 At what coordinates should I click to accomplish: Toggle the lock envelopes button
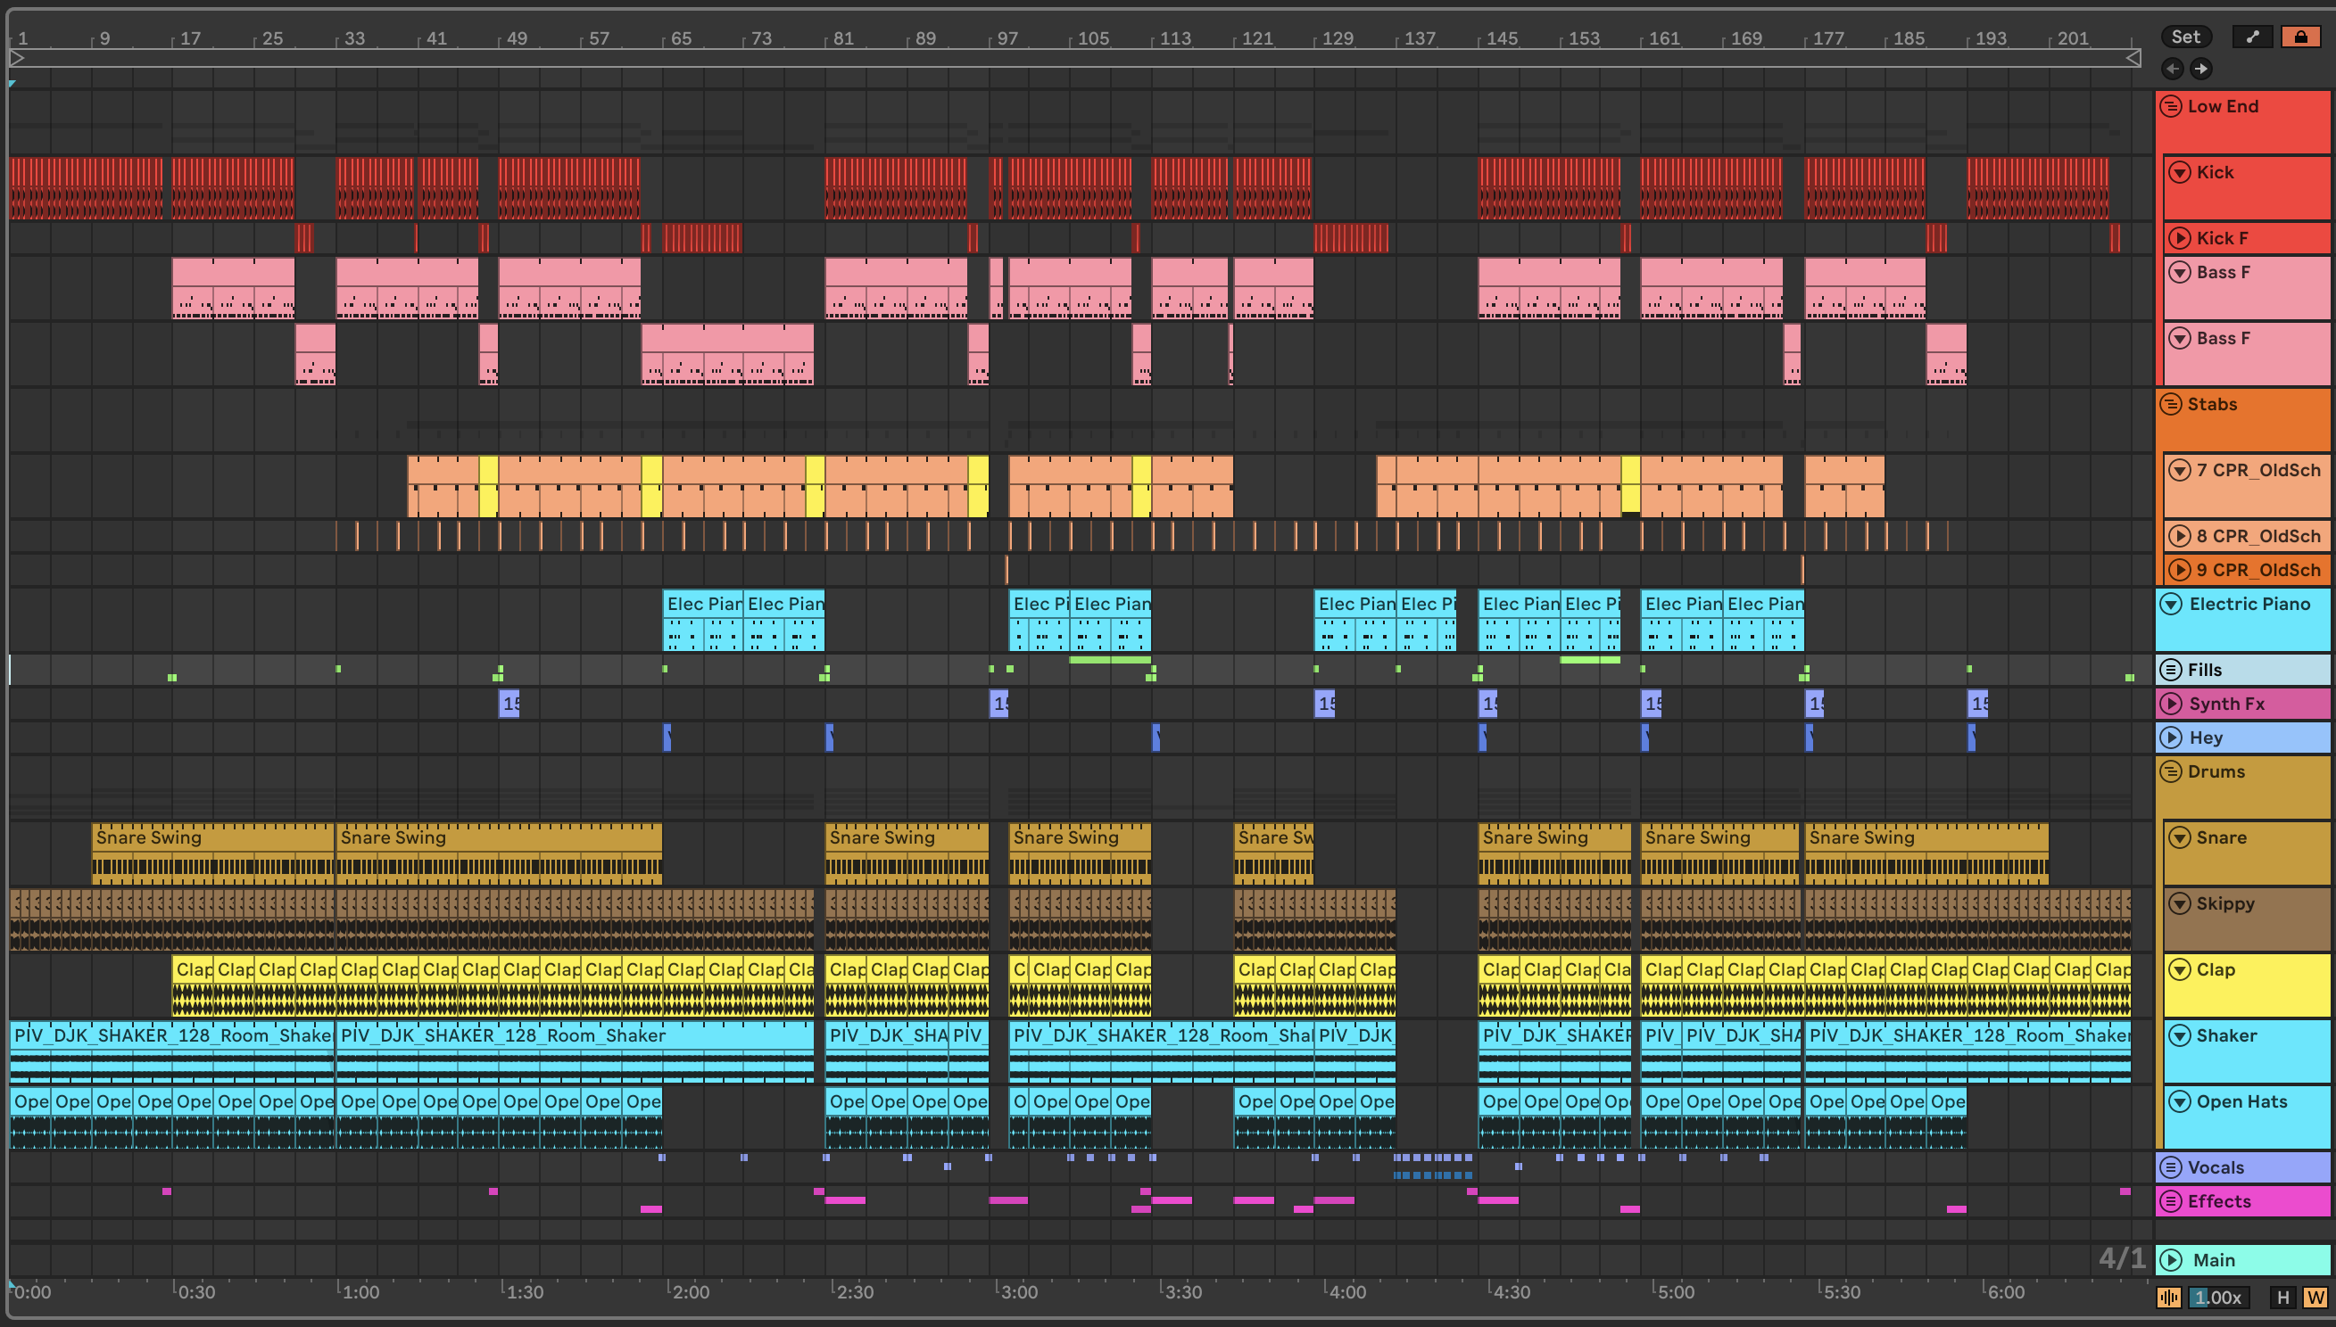click(2300, 37)
